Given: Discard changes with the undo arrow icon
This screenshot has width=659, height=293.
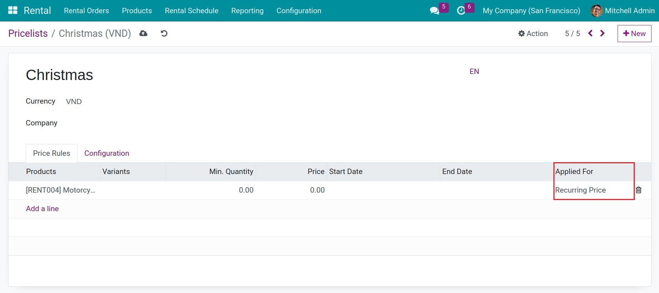Looking at the screenshot, I should [164, 33].
